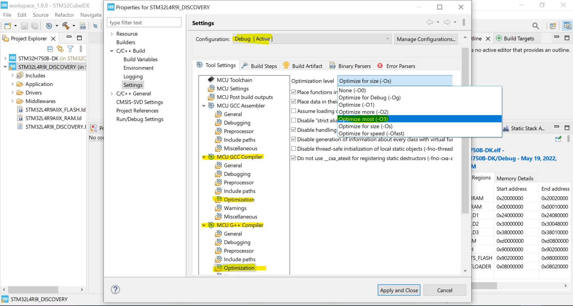Open the Configuration Debug [Active] dropdown
The image size is (573, 306).
(x=312, y=39)
